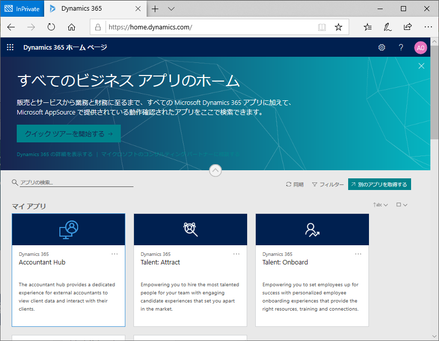This screenshot has width=439, height=341.
Task: Open the tile view layout dropdown
Action: 402,205
